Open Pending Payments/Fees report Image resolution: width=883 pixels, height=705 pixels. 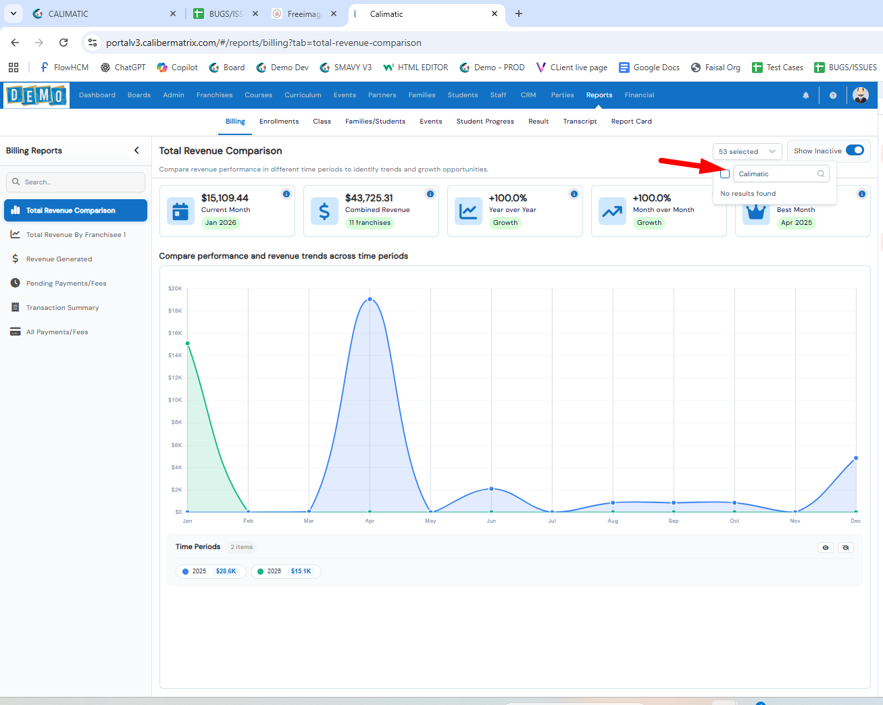pos(66,284)
